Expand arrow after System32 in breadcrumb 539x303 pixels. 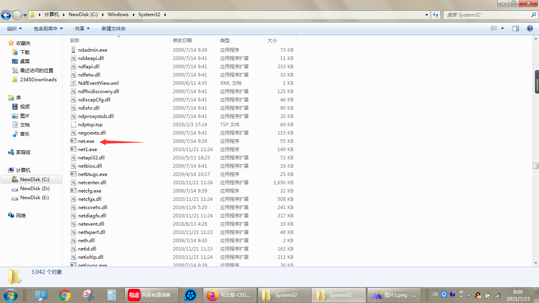165,15
